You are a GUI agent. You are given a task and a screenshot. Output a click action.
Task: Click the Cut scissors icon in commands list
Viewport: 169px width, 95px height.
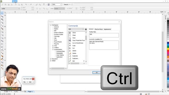(70, 48)
